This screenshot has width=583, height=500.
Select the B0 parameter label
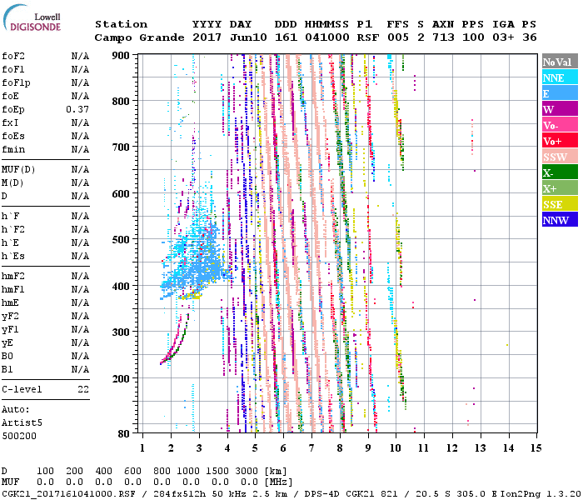point(7,356)
